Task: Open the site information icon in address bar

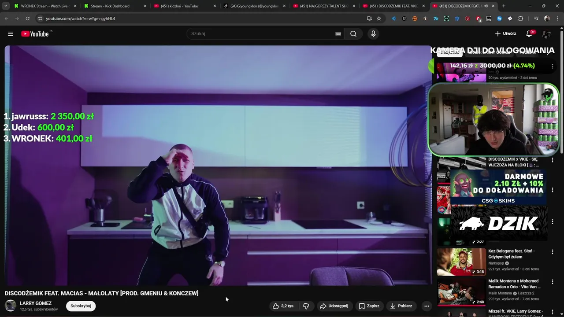Action: click(x=40, y=18)
